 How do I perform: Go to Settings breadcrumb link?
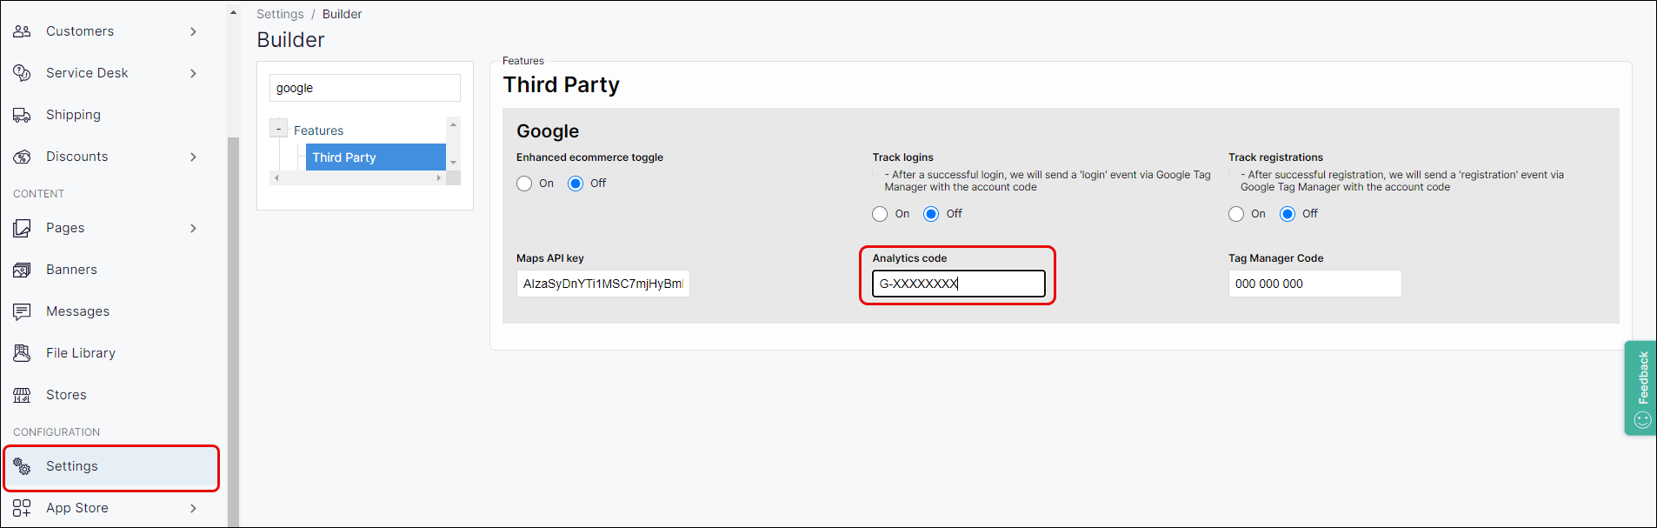280,14
